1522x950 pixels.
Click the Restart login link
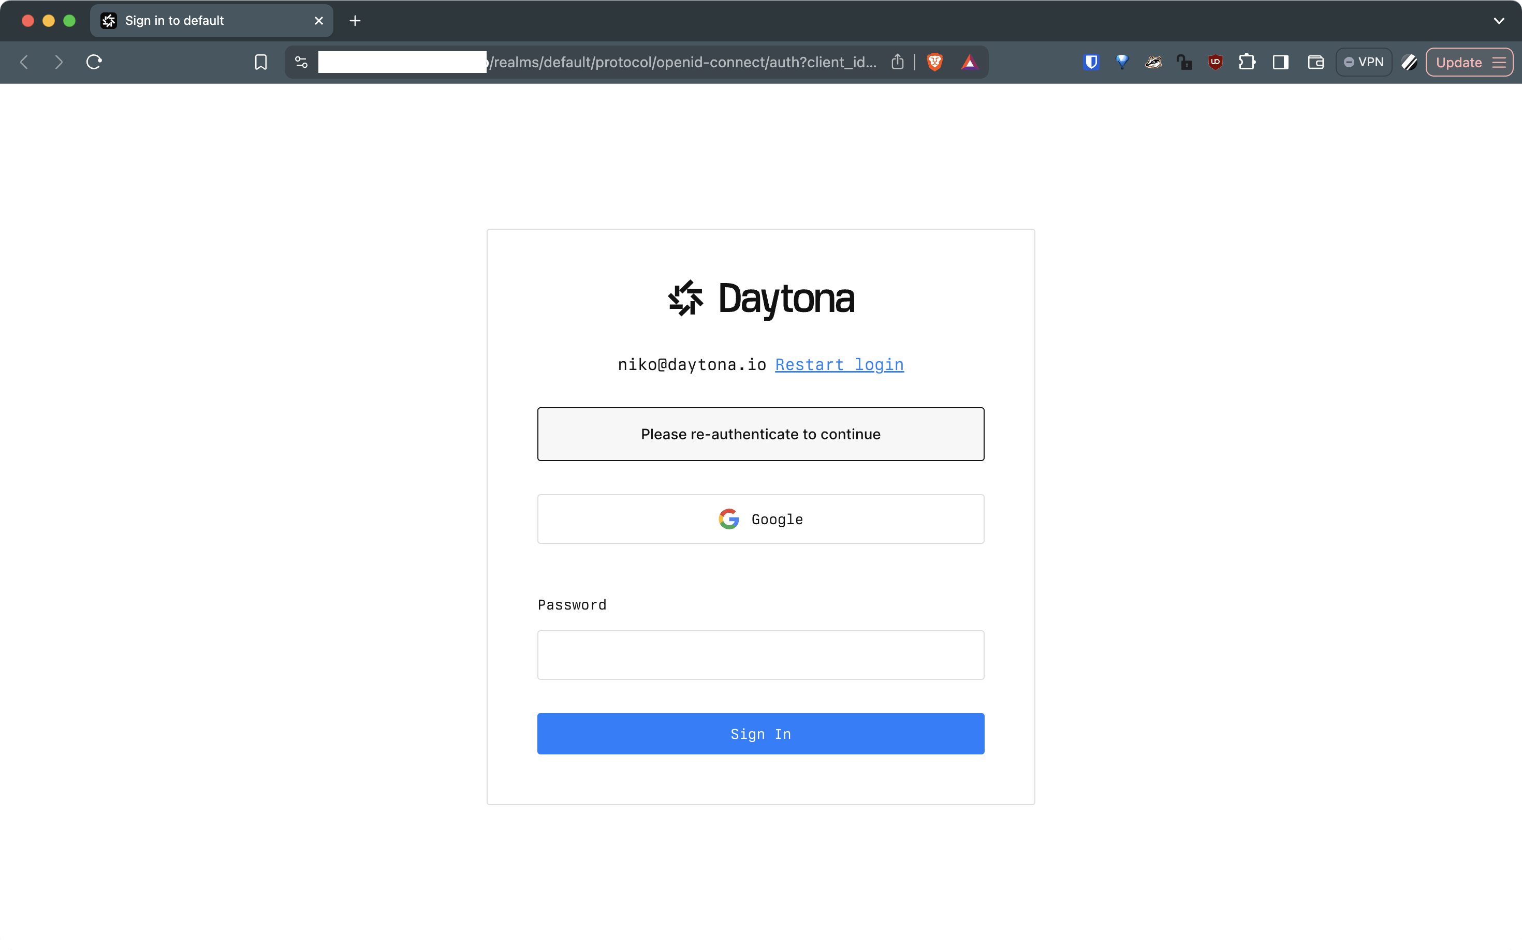(x=839, y=364)
